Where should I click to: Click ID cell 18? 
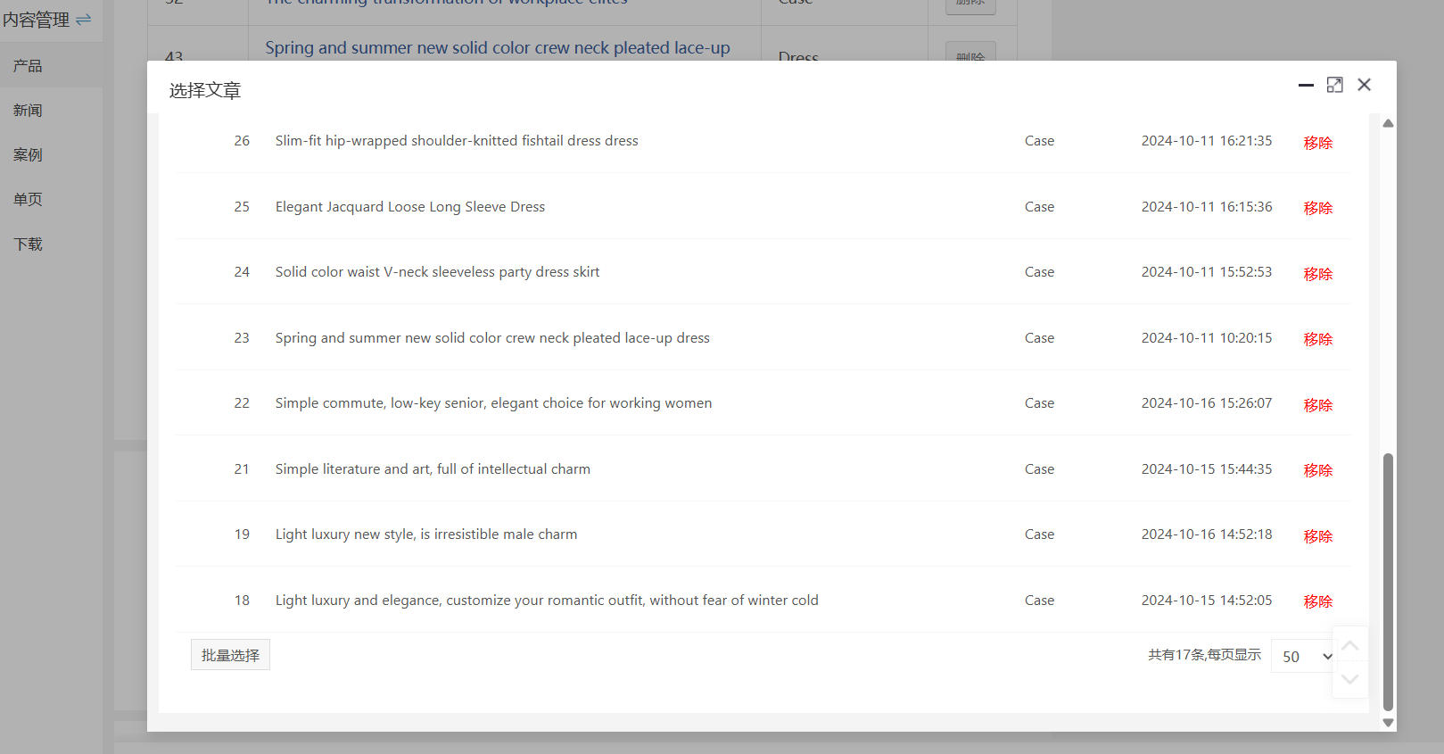(x=242, y=601)
